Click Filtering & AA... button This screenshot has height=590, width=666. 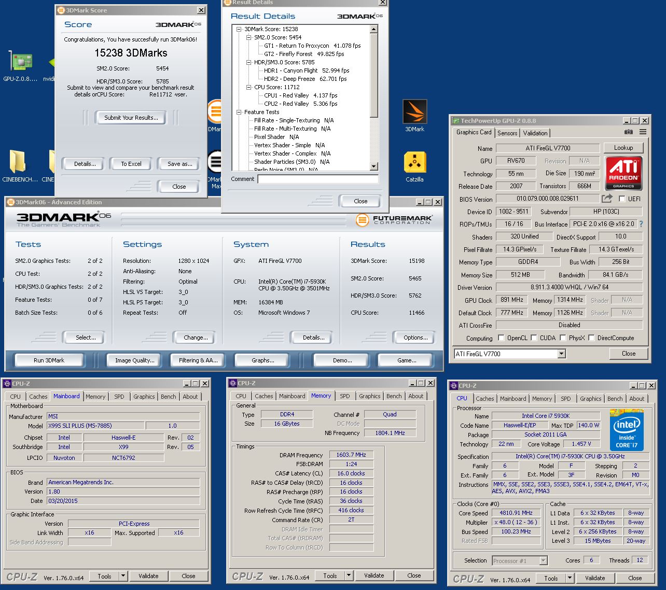pyautogui.click(x=198, y=360)
